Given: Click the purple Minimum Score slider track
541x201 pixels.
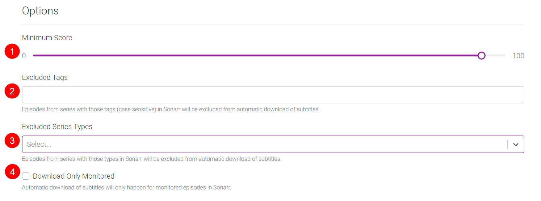Looking at the screenshot, I should [253, 56].
